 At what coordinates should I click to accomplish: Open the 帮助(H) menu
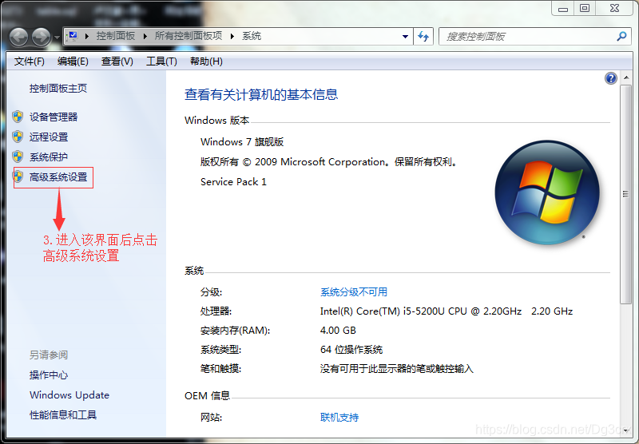pyautogui.click(x=206, y=61)
